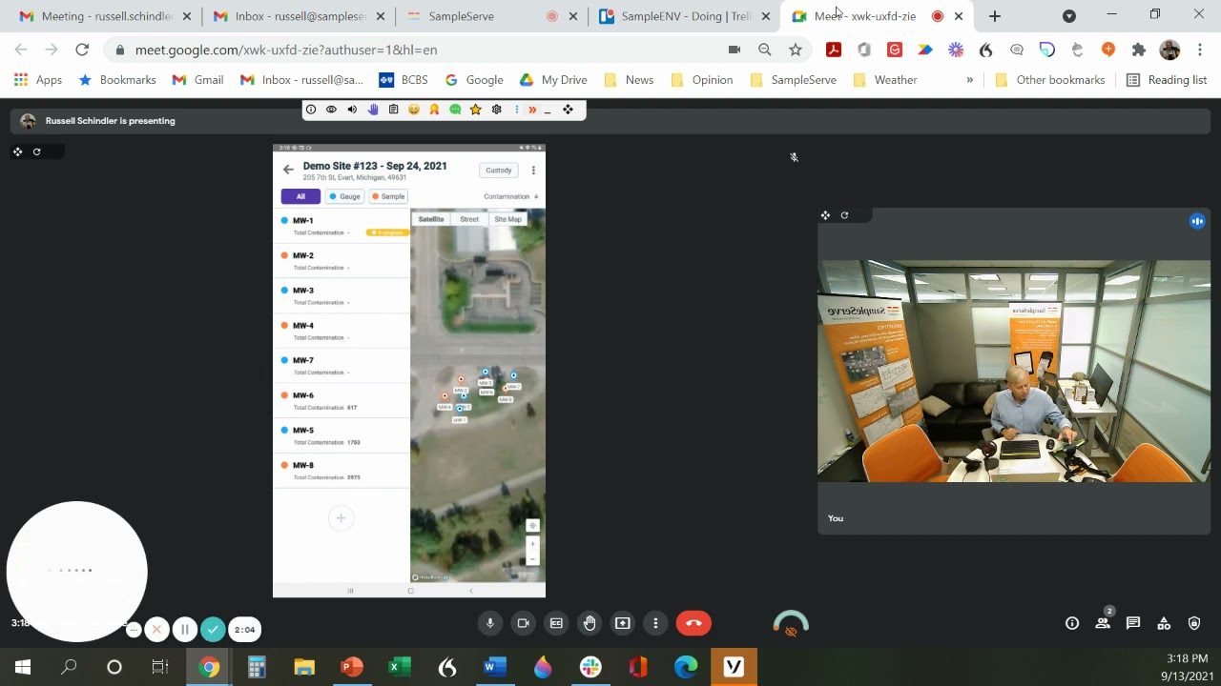Switch map to Satellite view
The height and width of the screenshot is (686, 1221).
point(431,219)
